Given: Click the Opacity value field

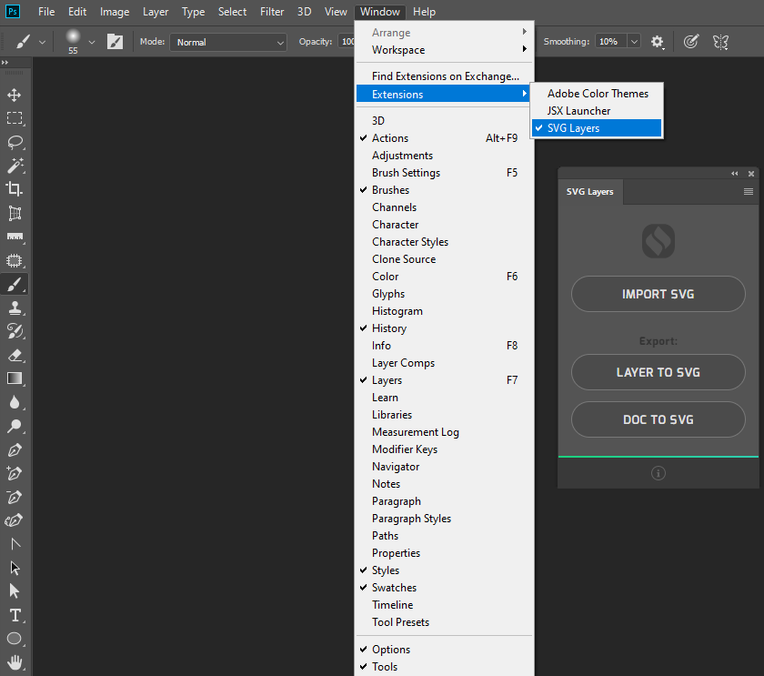Looking at the screenshot, I should click(x=347, y=42).
